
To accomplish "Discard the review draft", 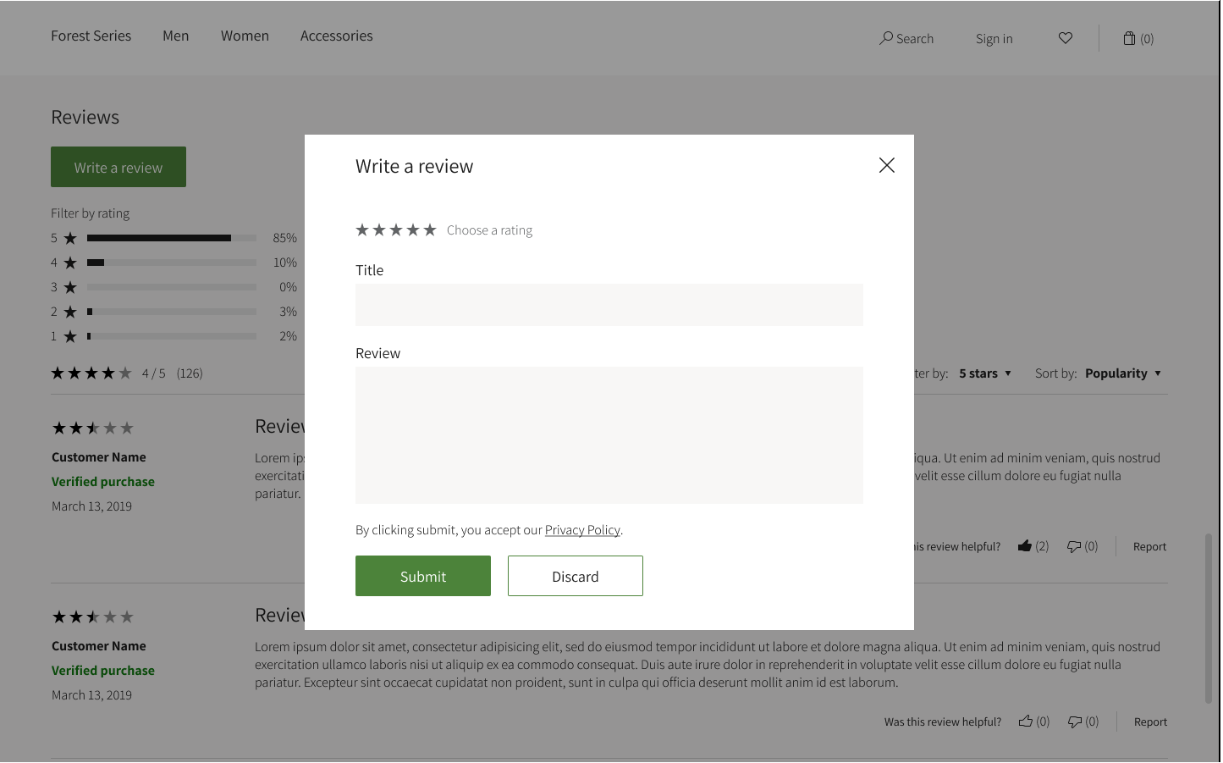I will [575, 576].
